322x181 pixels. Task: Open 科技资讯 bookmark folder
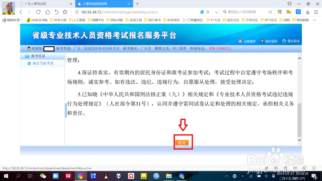[172, 20]
